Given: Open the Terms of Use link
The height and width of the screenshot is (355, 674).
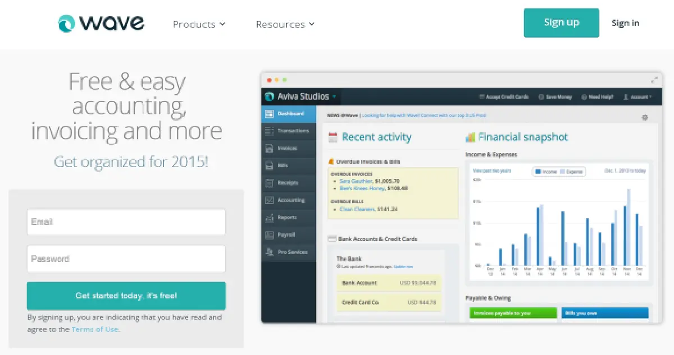Looking at the screenshot, I should pos(95,330).
